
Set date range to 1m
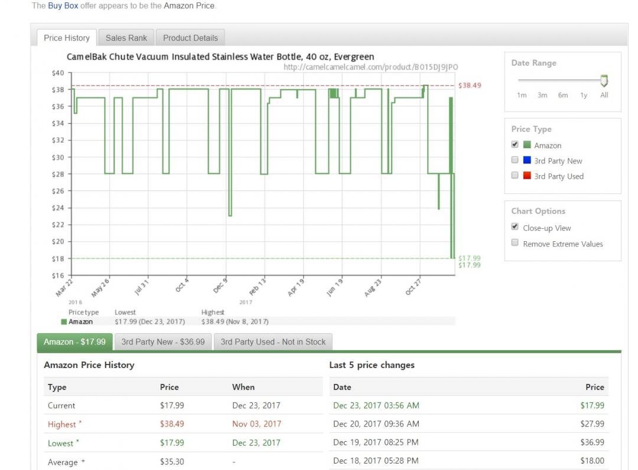[x=522, y=95]
